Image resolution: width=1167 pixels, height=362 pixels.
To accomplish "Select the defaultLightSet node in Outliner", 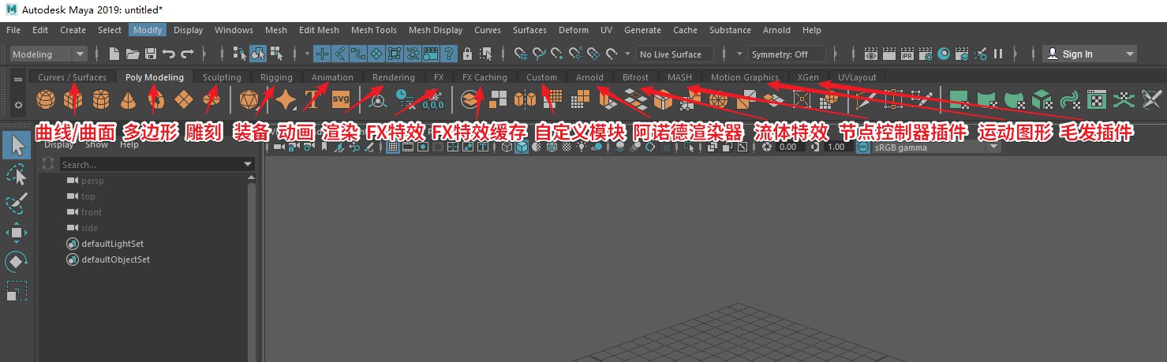I will [112, 244].
